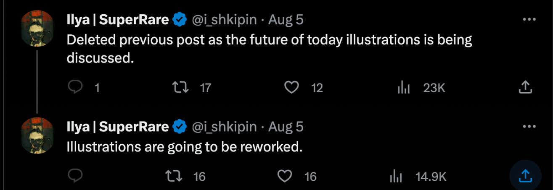Viewport: 553px width, 190px height.
Task: Open more options menu on second tweet
Action: tap(528, 126)
